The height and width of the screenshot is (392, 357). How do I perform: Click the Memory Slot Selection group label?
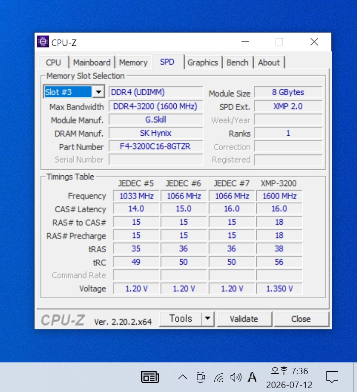(85, 76)
